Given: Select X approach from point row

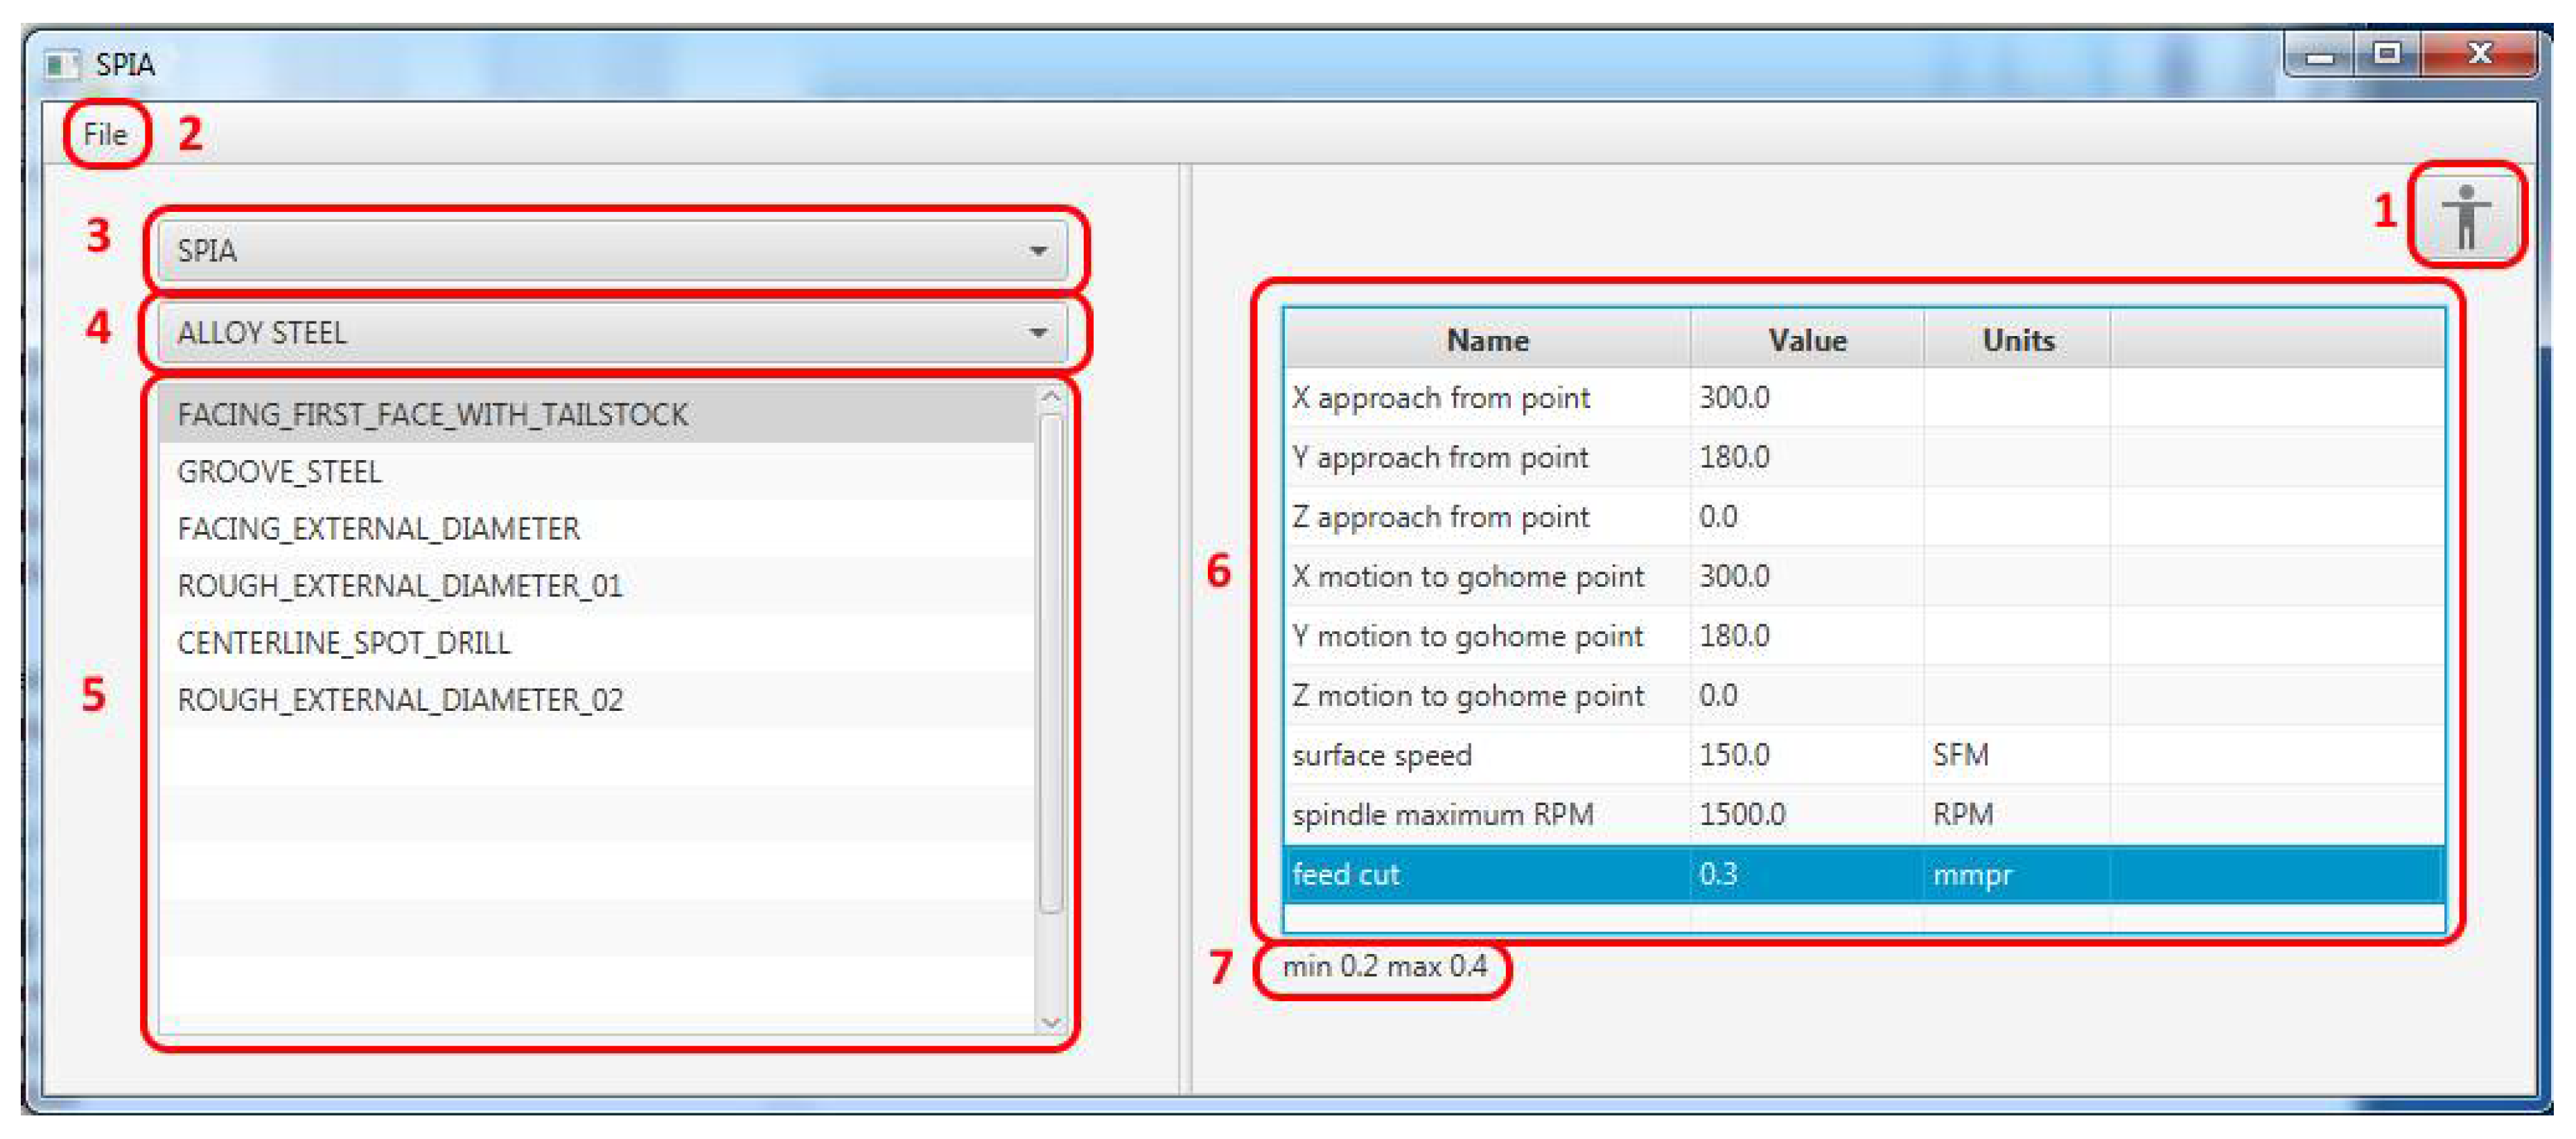Looking at the screenshot, I should [x=1440, y=398].
